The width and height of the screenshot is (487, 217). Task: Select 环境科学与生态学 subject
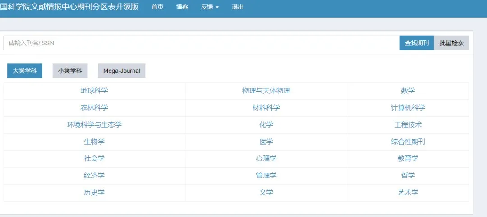tap(94, 125)
